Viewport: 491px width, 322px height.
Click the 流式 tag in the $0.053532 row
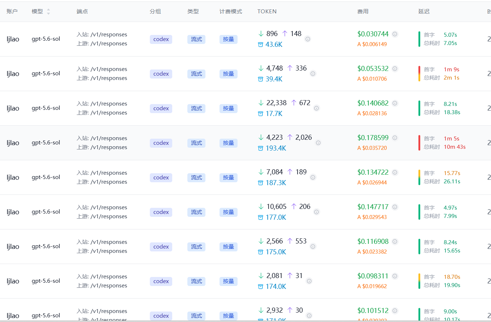(x=196, y=74)
